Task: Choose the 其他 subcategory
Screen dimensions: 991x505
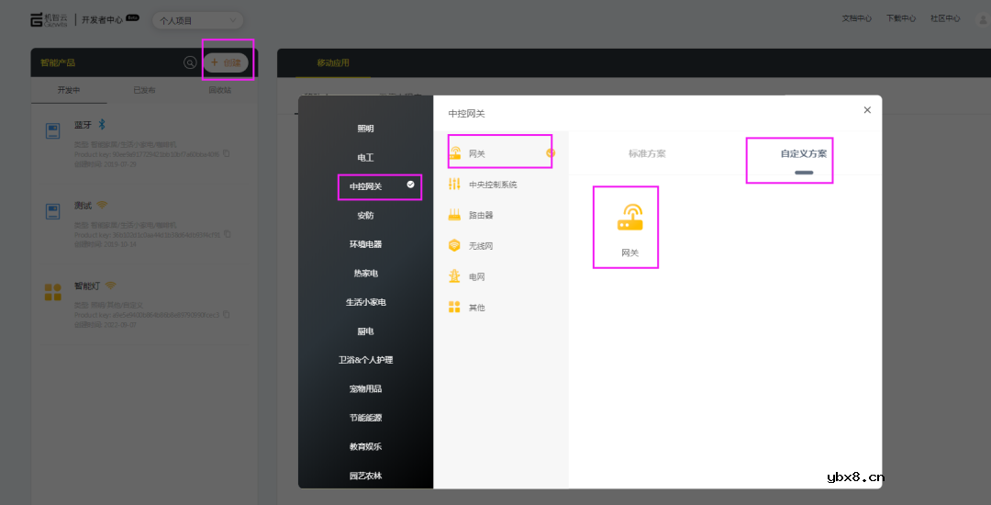Action: tap(501, 308)
